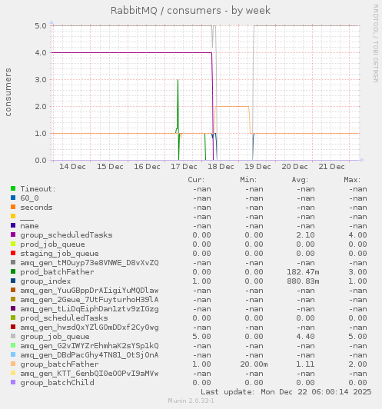Click the navy group_index legend swatch
Image resolution: width=382 pixels, height=409 pixels.
point(13,281)
